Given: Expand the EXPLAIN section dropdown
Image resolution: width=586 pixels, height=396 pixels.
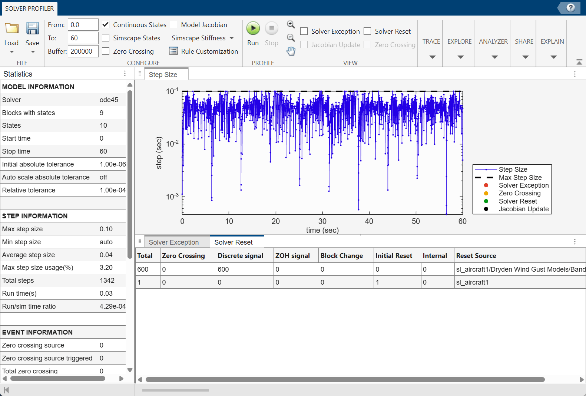Looking at the screenshot, I should [553, 57].
